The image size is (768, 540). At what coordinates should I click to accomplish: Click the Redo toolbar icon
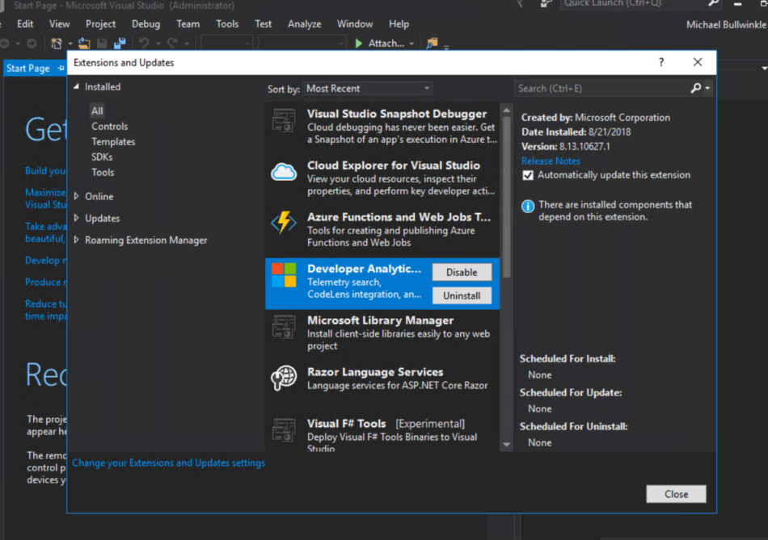pos(172,44)
